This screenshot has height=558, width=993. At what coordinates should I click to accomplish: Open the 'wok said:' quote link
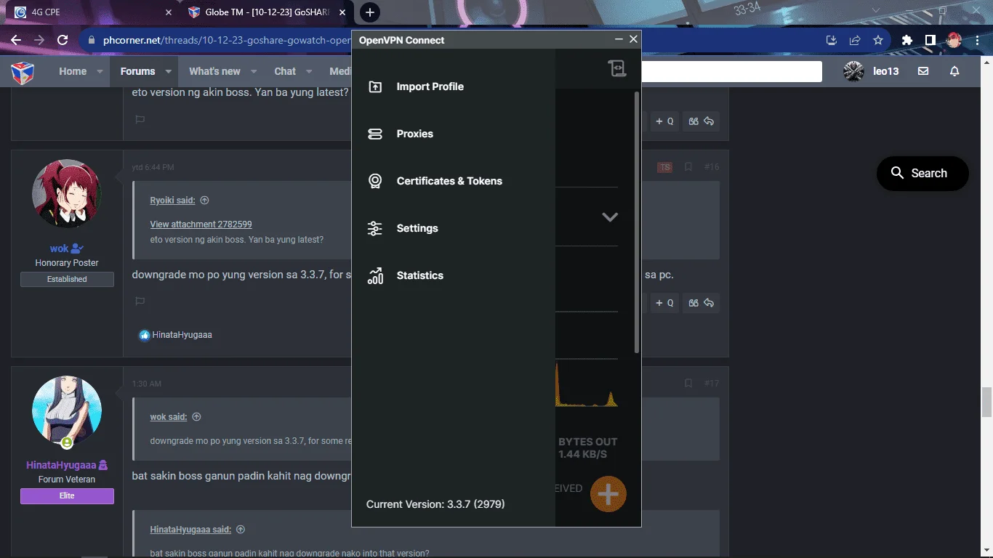click(x=169, y=417)
